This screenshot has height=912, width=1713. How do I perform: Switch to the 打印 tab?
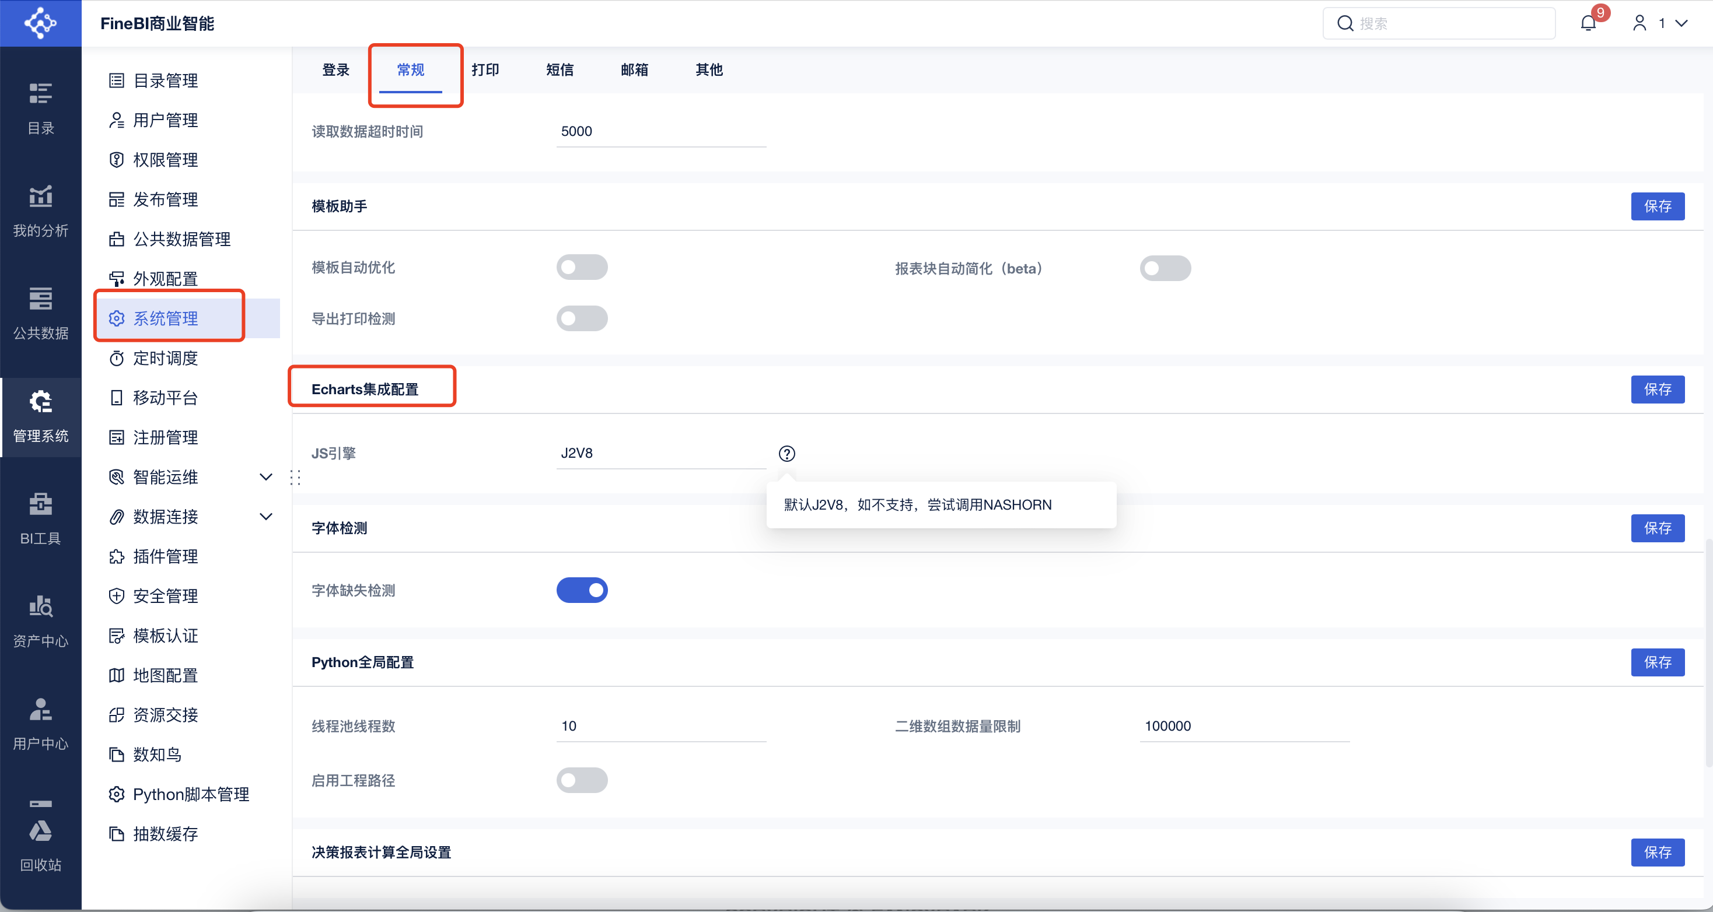[485, 70]
